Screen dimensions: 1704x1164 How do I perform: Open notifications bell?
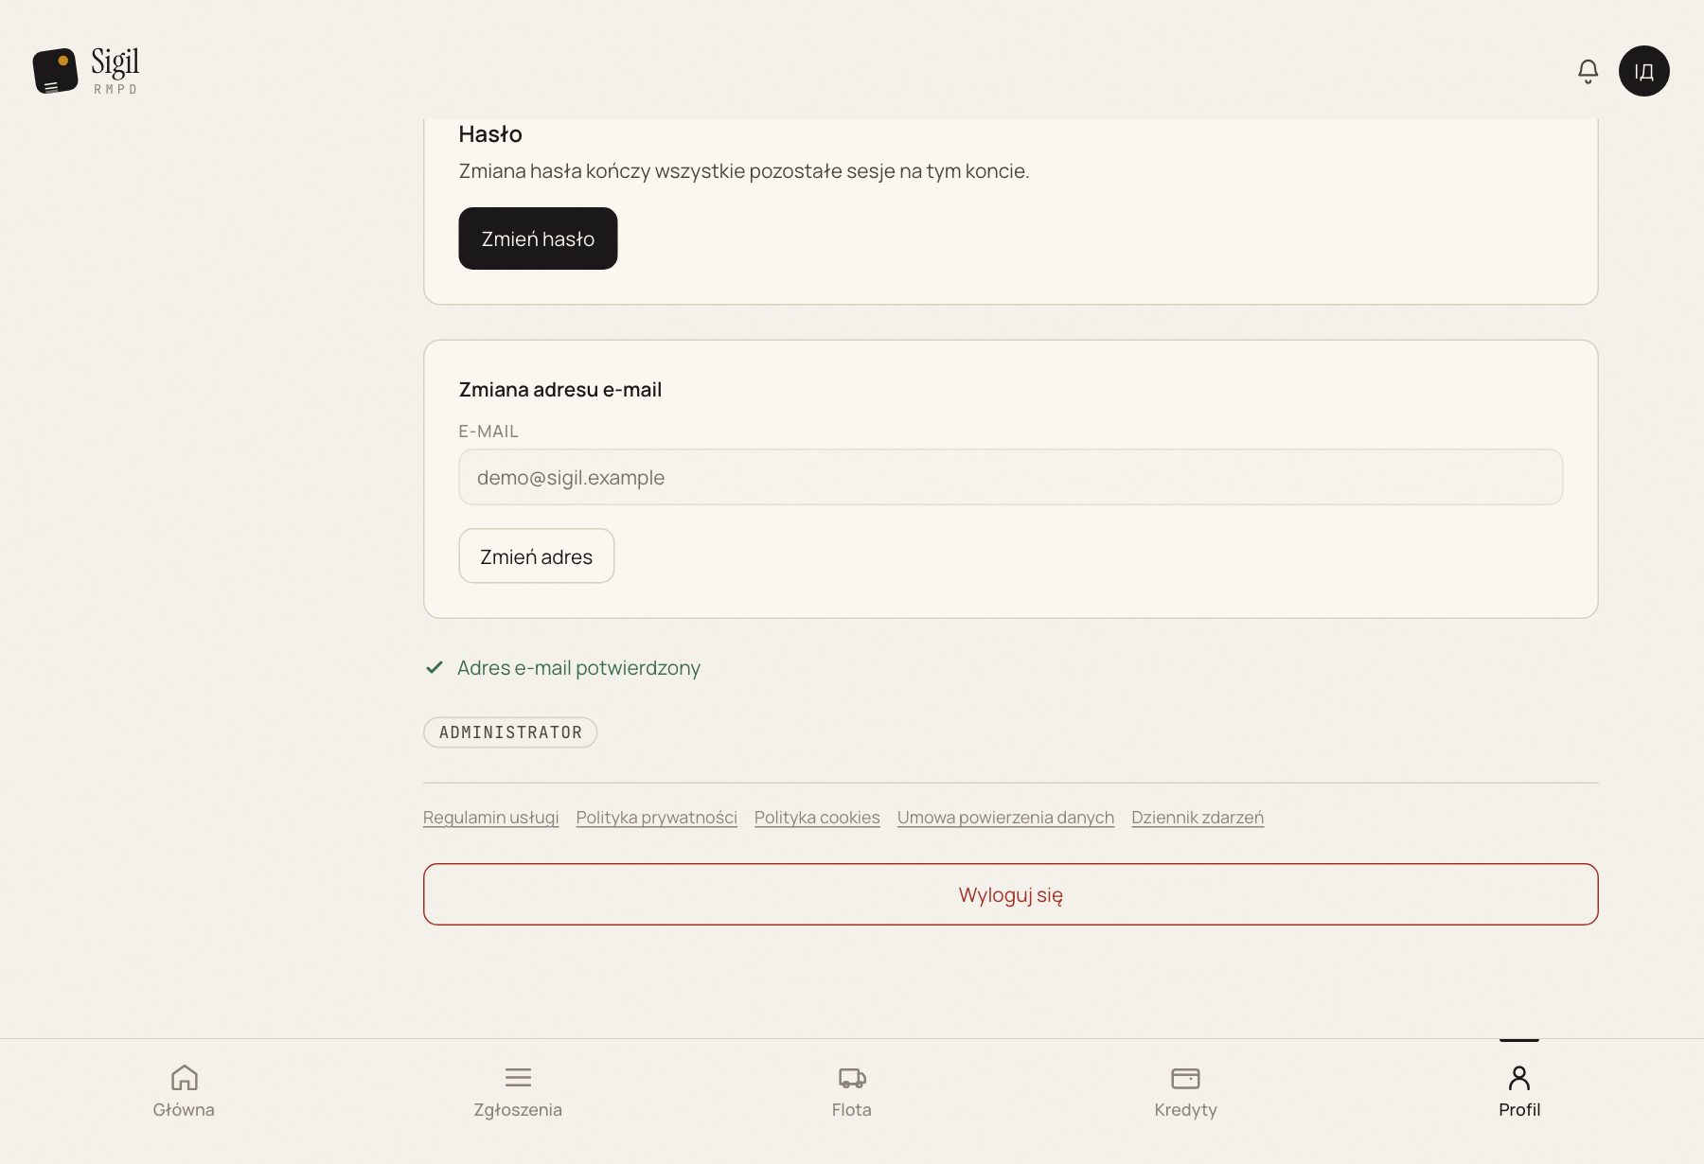[1588, 71]
